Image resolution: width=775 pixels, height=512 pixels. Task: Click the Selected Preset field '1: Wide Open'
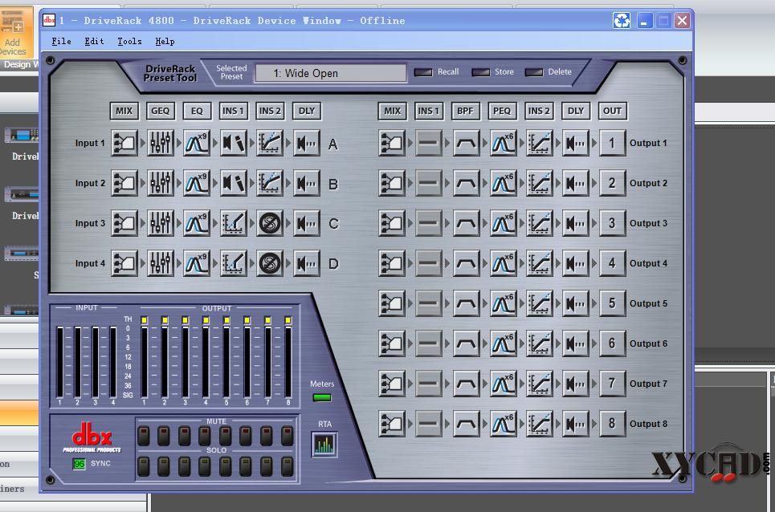(331, 74)
